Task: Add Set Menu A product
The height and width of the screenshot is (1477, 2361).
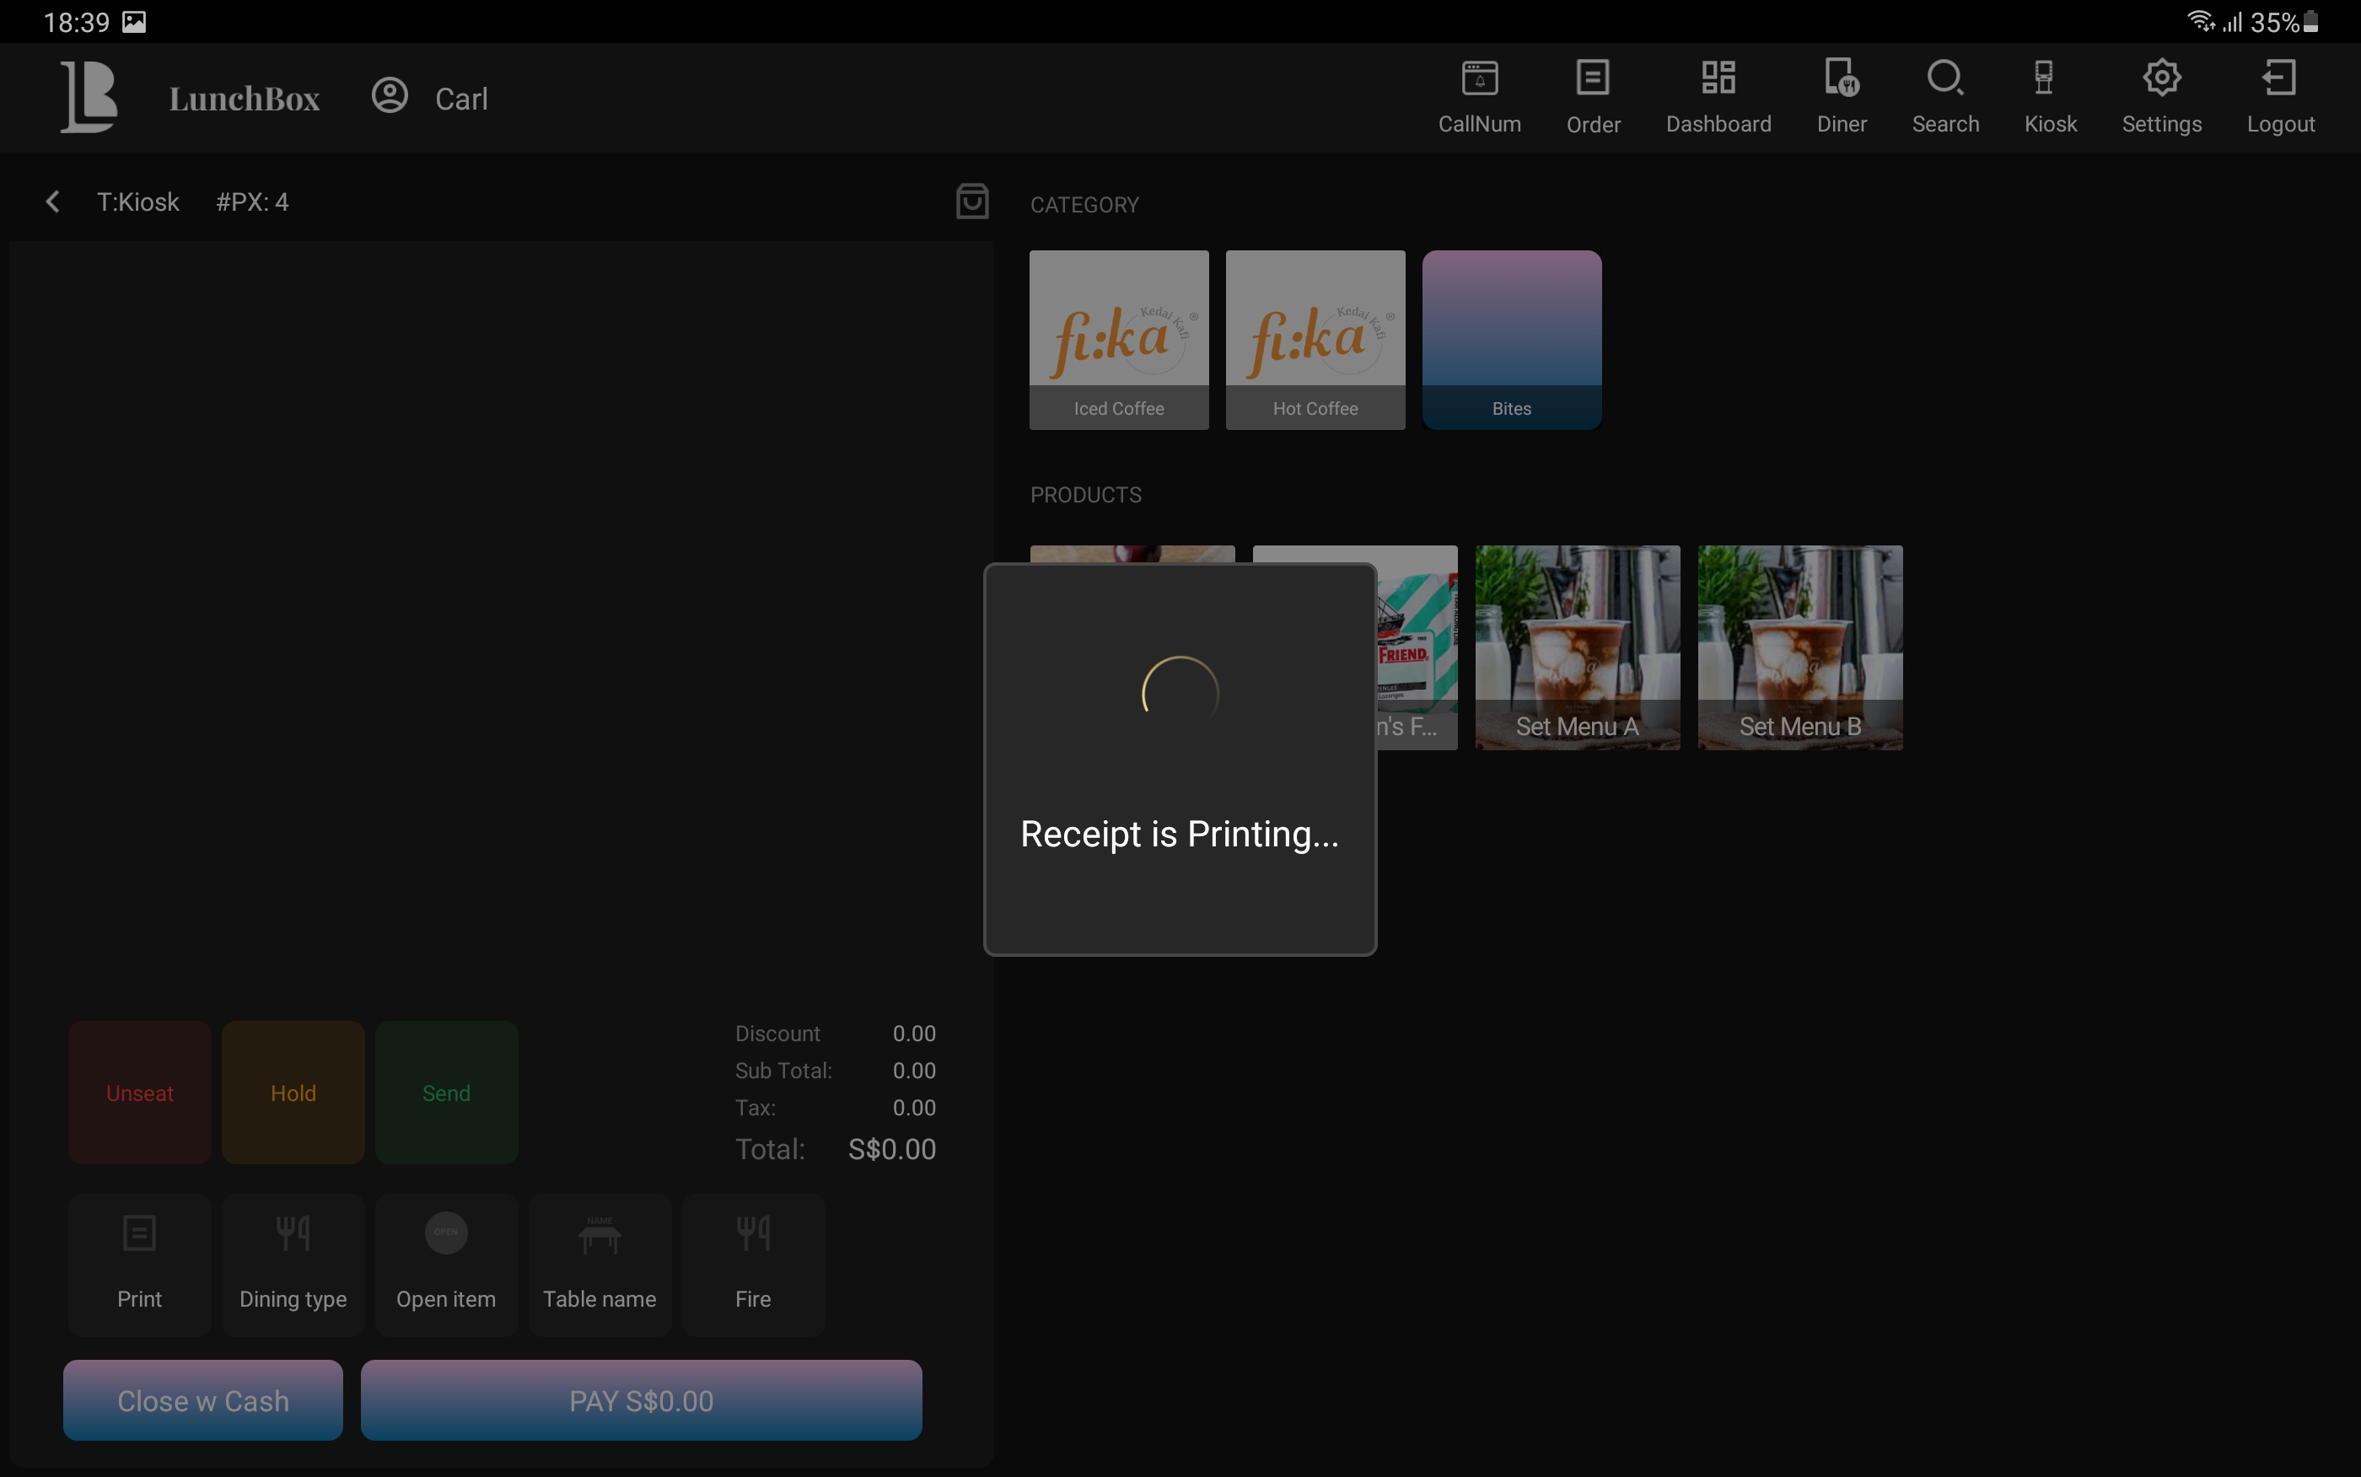Action: tap(1577, 647)
